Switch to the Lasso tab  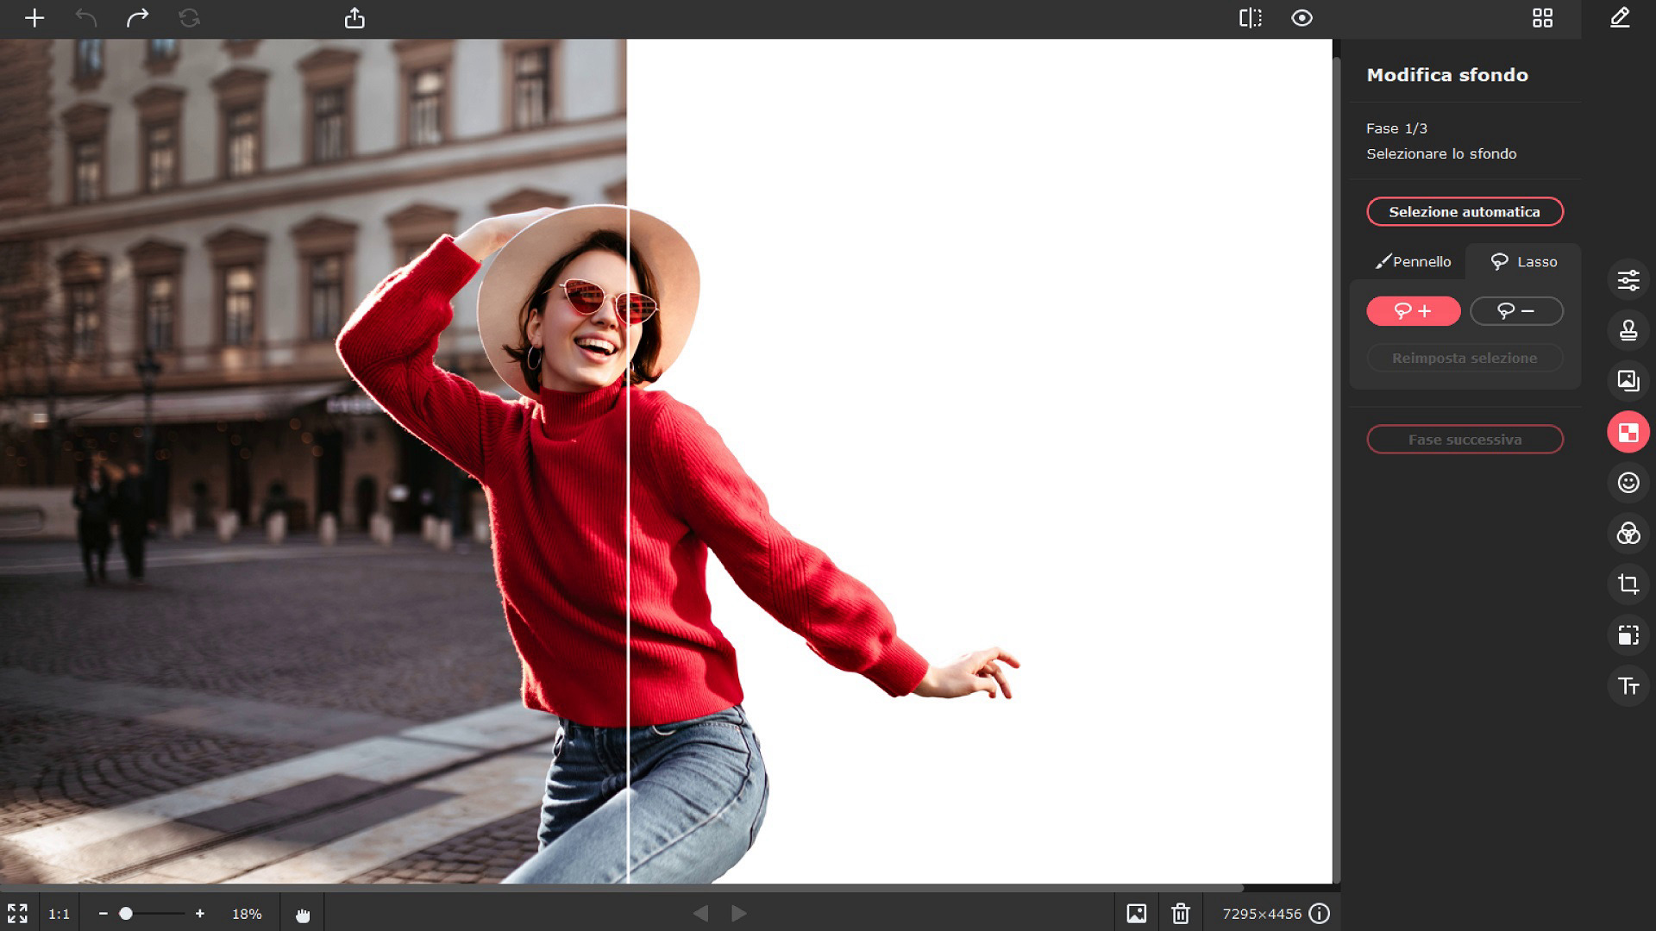1524,261
